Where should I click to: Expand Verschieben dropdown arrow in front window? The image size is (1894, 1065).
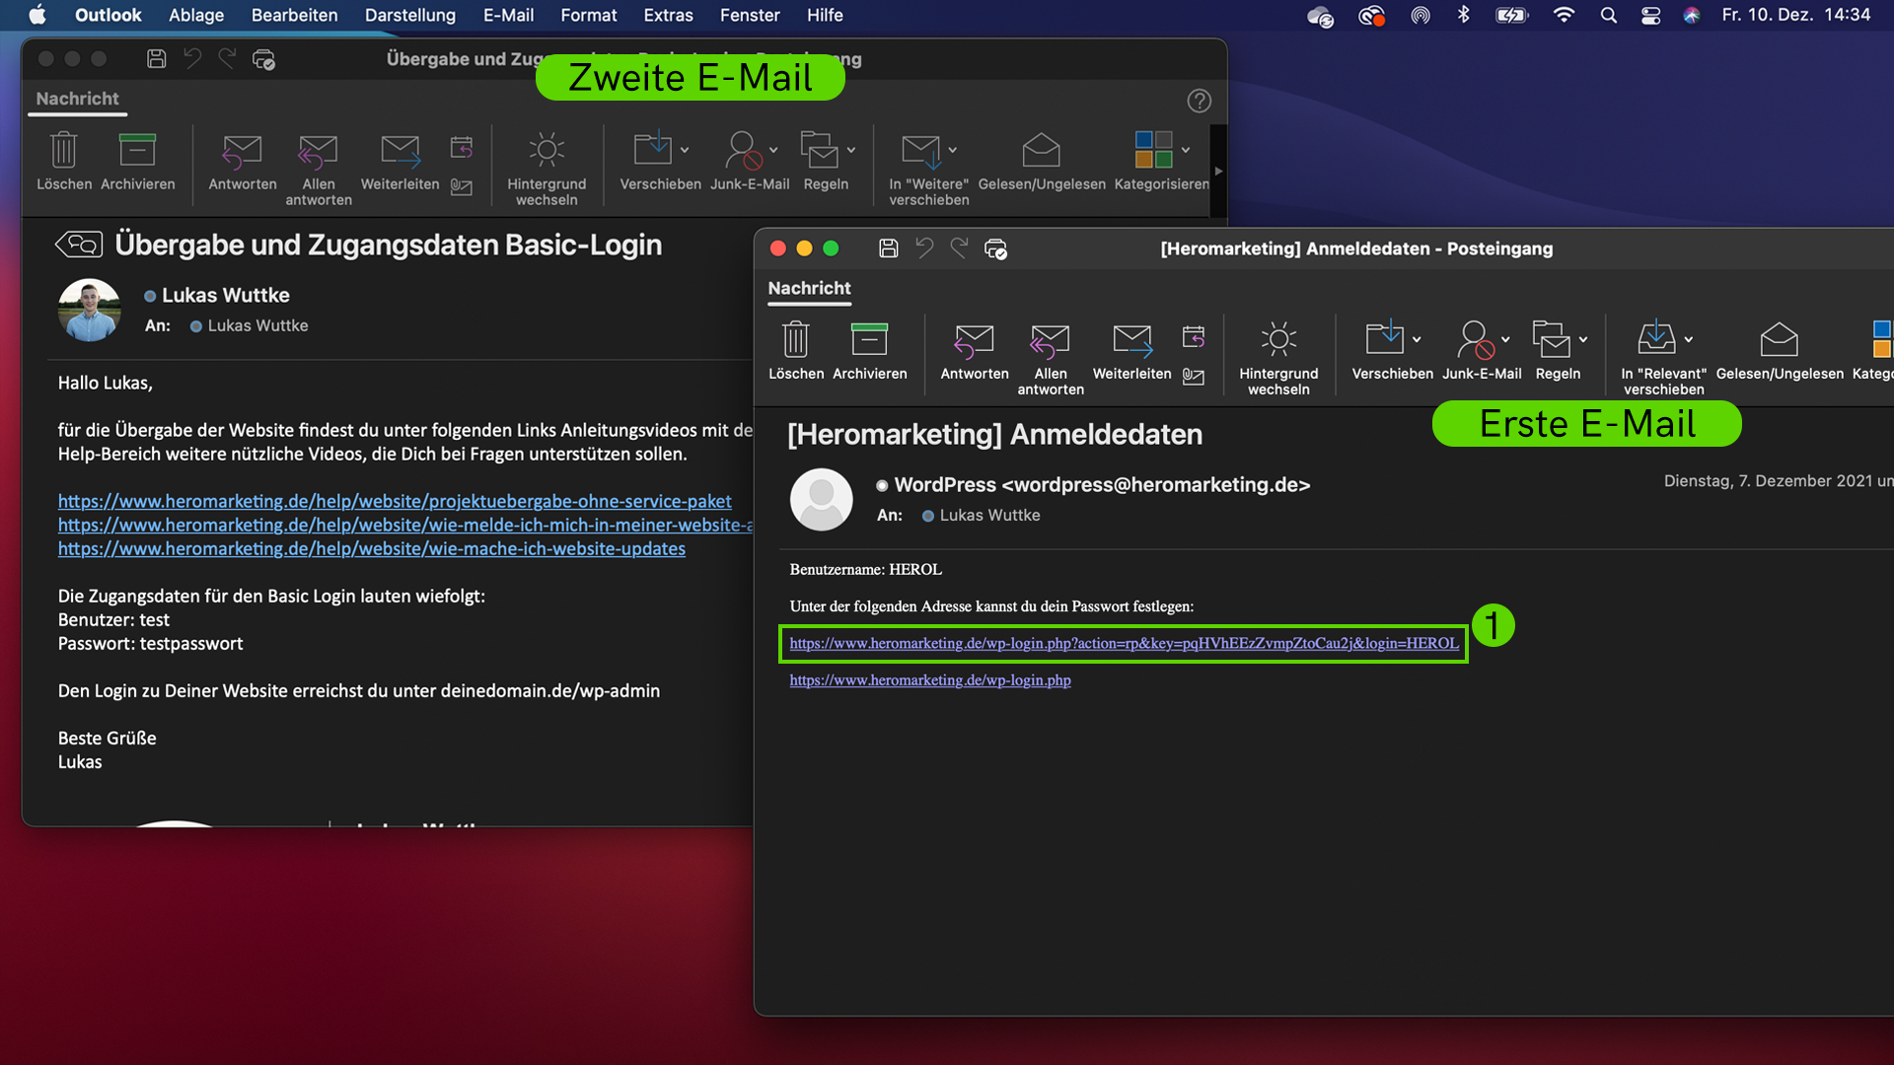coord(1417,339)
